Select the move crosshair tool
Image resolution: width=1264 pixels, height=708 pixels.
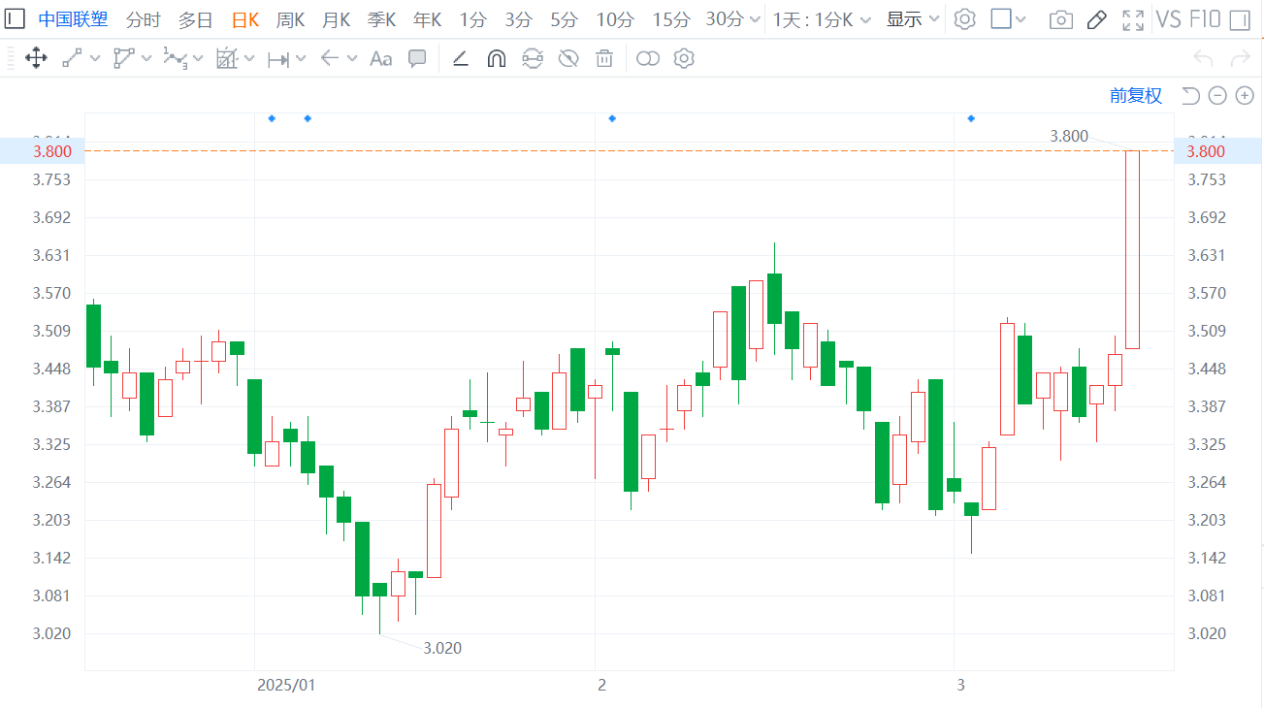(36, 59)
